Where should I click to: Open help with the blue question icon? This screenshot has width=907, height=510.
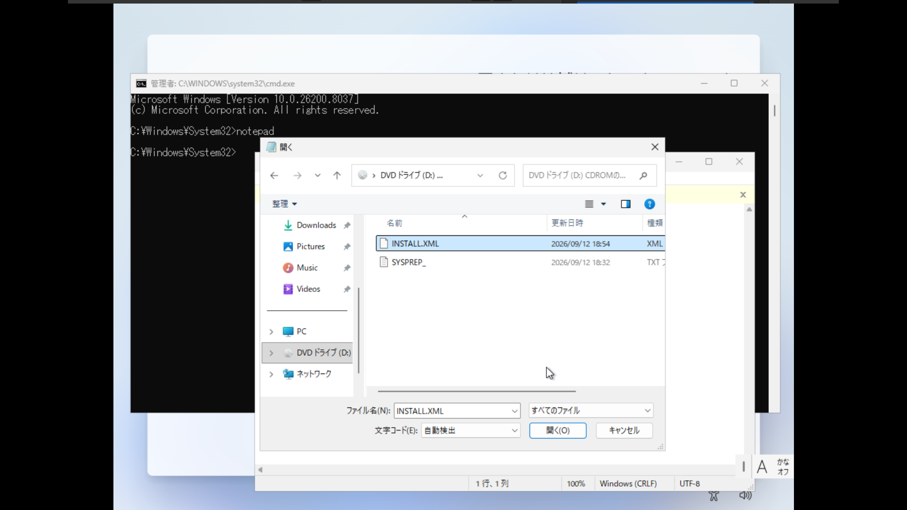point(649,204)
